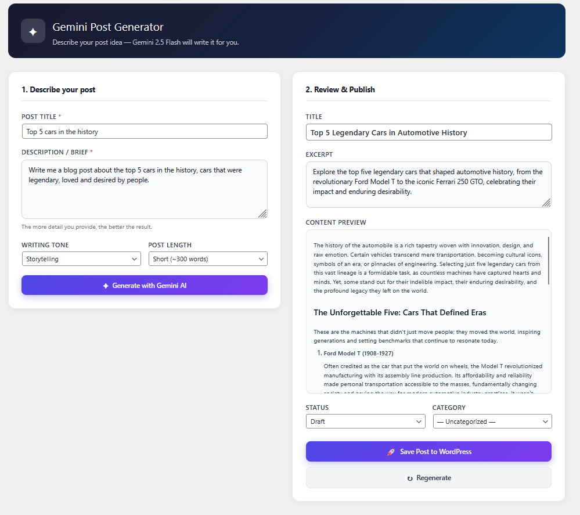Click the rocket icon on Save Post button
Image resolution: width=580 pixels, height=515 pixels.
point(391,451)
